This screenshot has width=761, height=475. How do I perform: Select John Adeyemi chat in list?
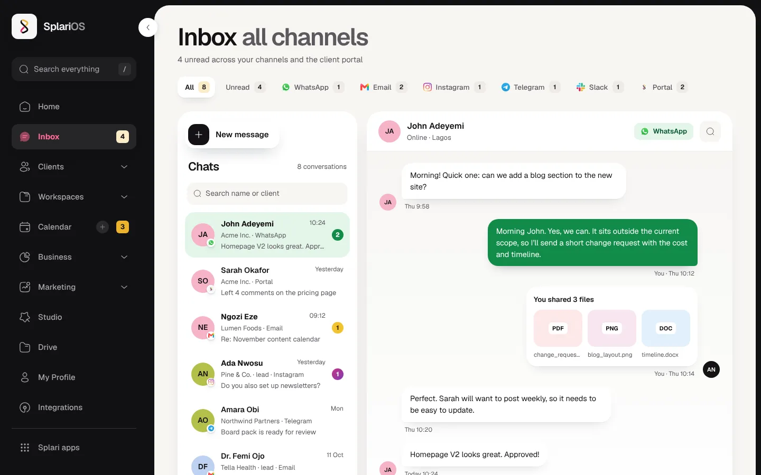pos(267,235)
